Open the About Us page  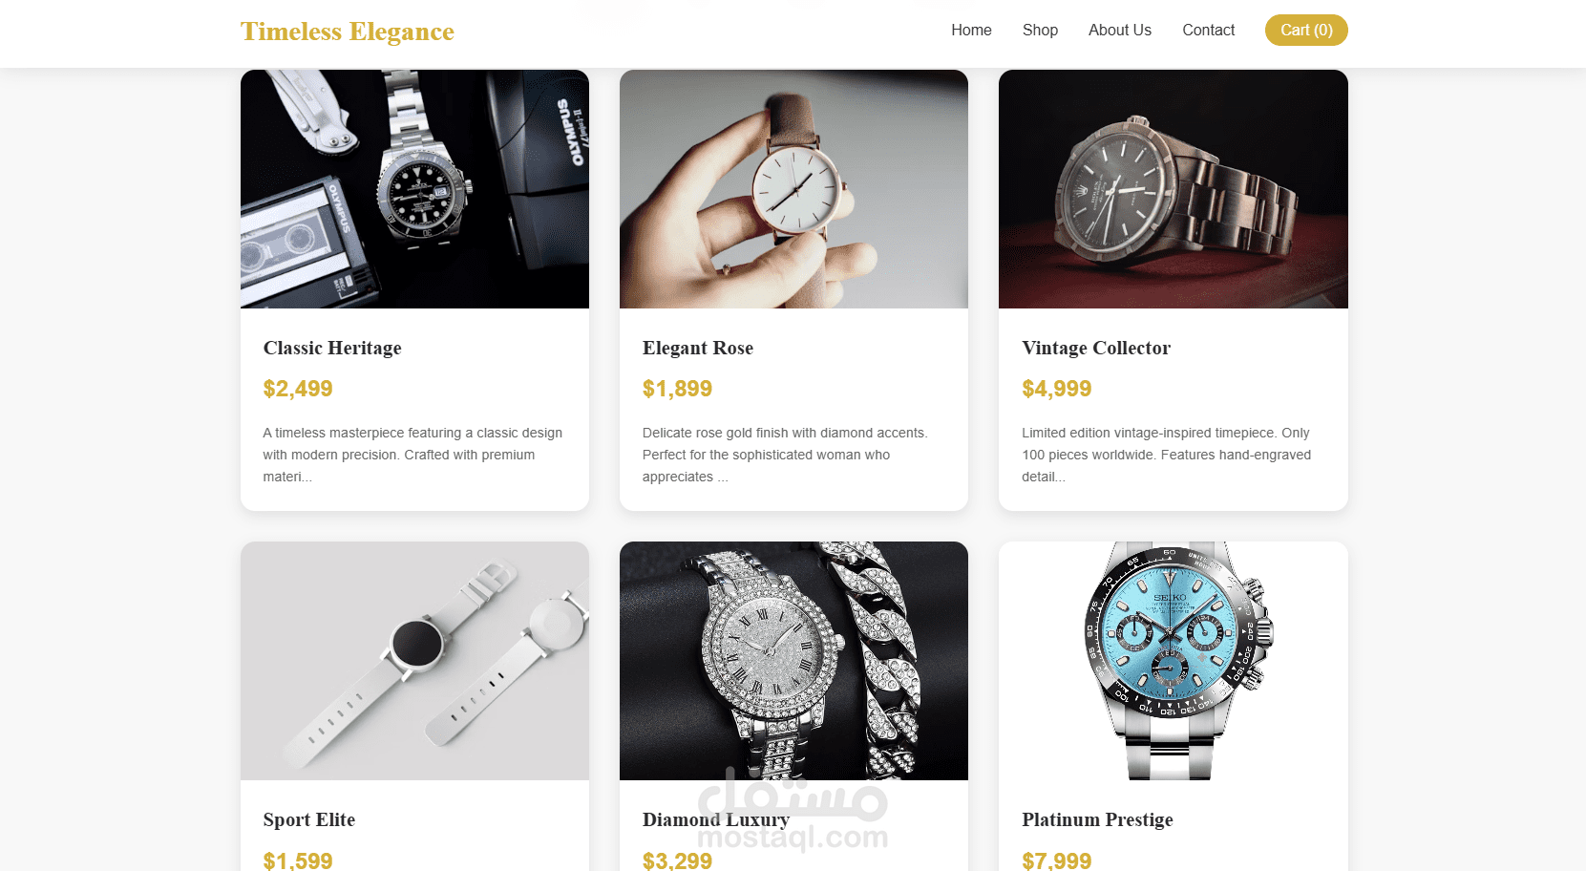click(x=1120, y=31)
